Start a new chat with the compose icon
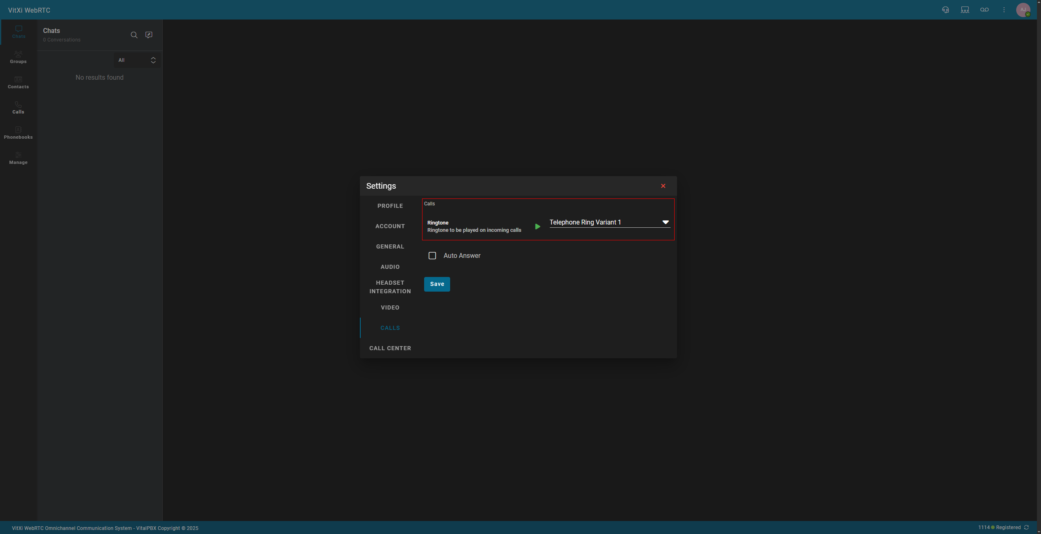1041x534 pixels. tap(149, 35)
